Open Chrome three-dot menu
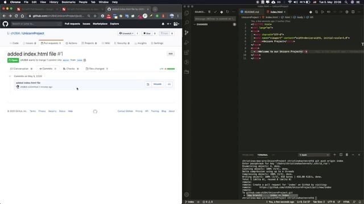Image resolution: width=364 pixels, height=204 pixels. point(178,16)
